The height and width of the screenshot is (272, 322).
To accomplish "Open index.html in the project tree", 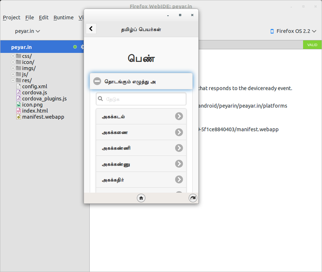I will 35,111.
